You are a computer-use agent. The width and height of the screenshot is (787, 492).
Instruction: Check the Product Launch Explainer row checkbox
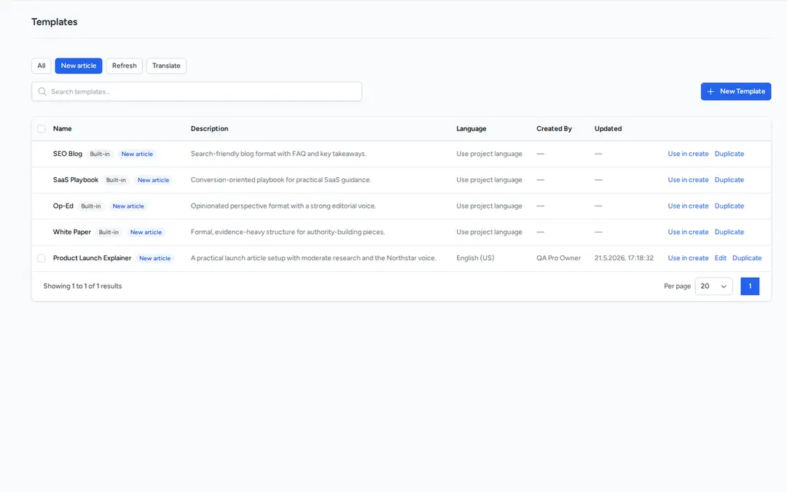tap(41, 258)
